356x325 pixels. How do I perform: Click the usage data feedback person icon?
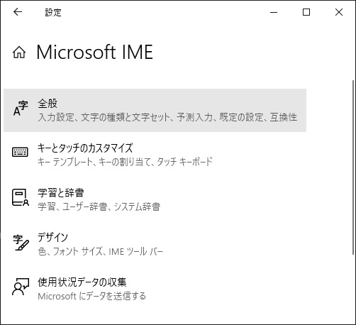point(21,287)
